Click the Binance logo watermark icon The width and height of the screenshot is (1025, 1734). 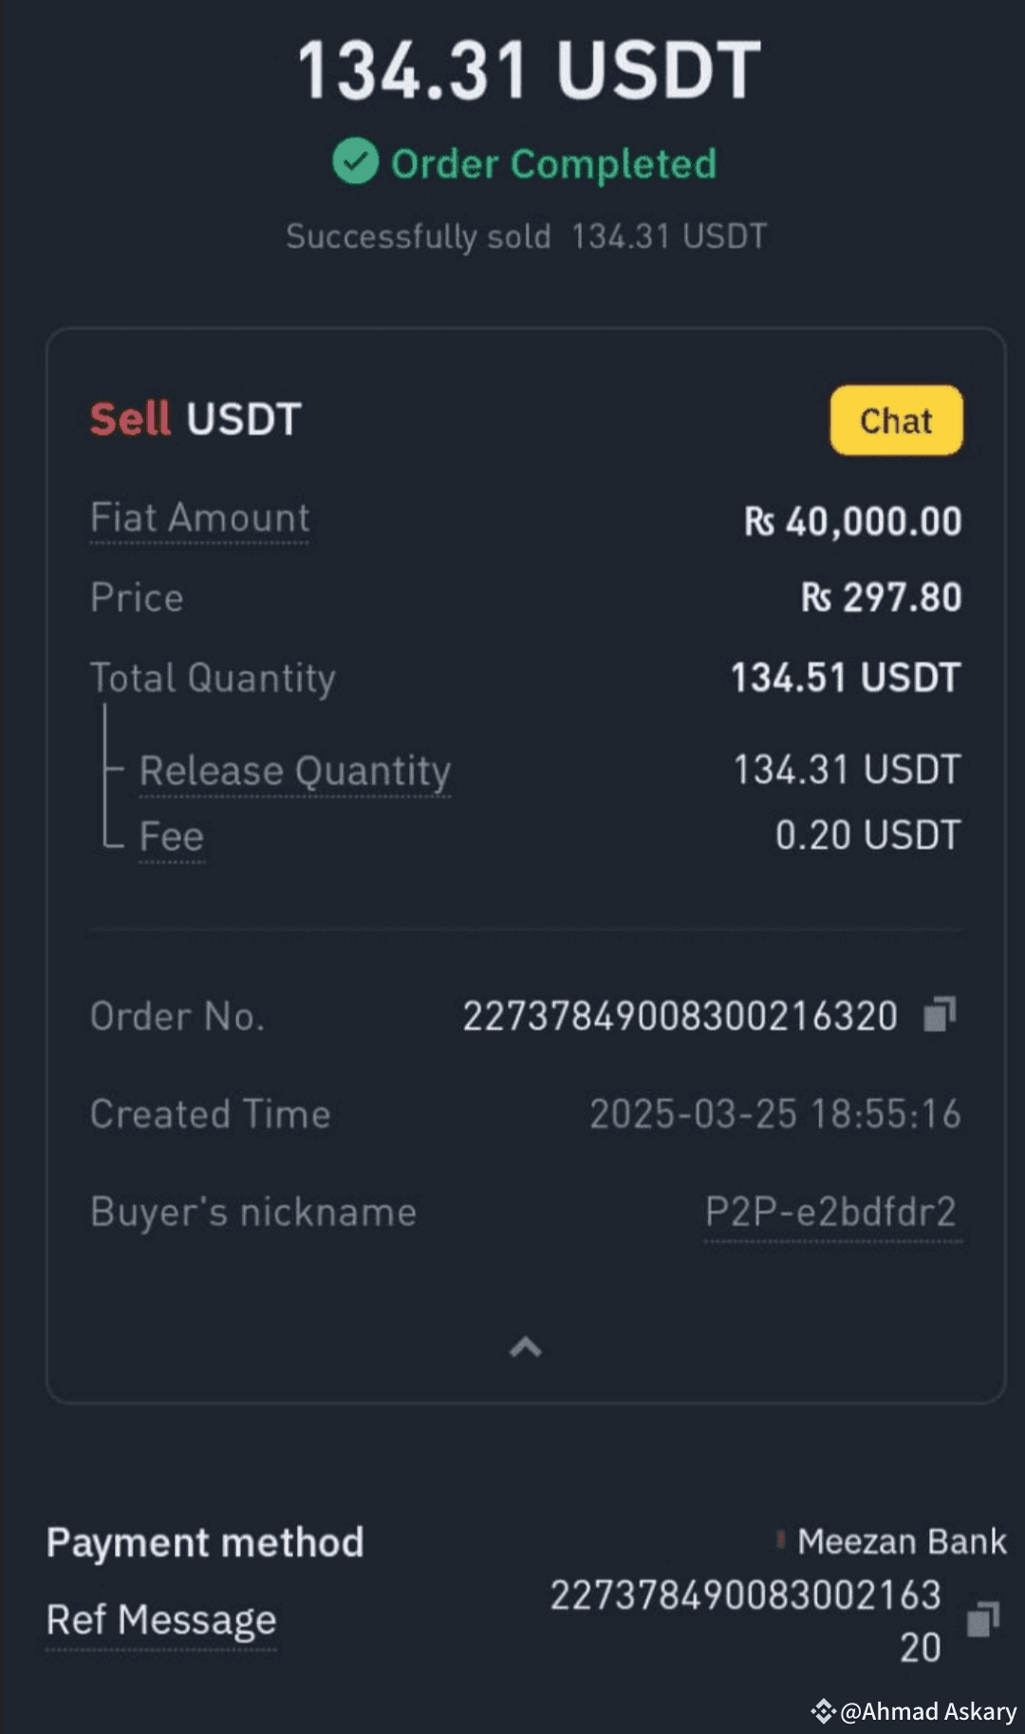[823, 1711]
